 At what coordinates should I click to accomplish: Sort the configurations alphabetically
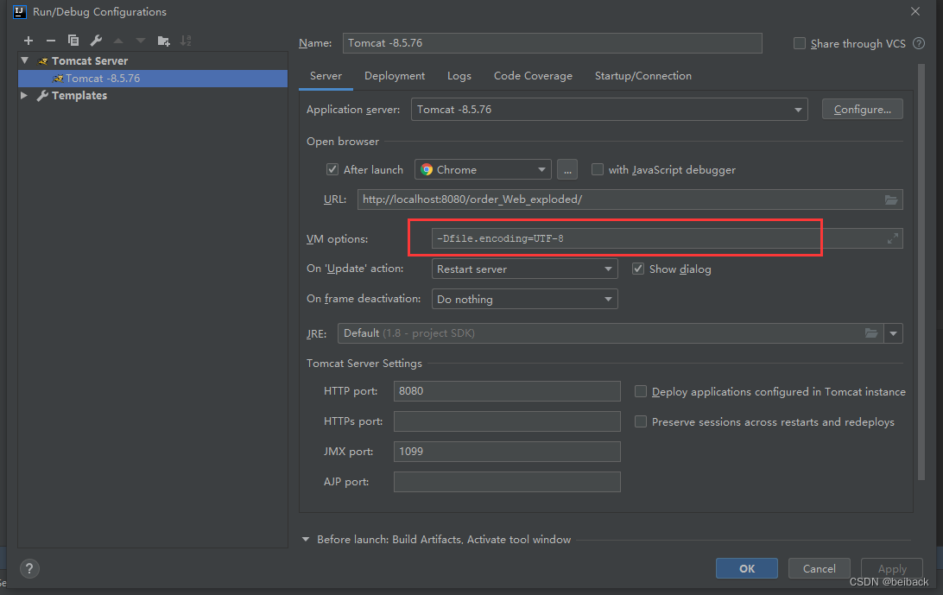186,41
